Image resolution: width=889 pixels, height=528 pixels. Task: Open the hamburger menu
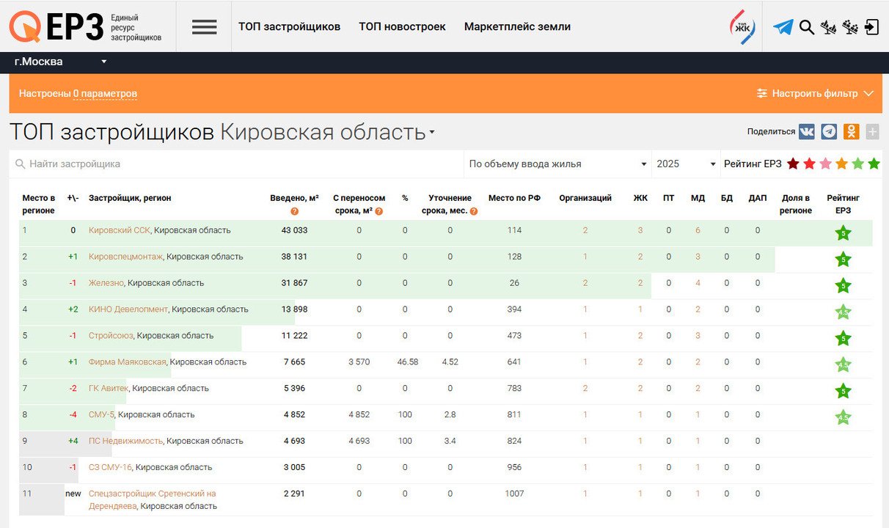pos(204,27)
